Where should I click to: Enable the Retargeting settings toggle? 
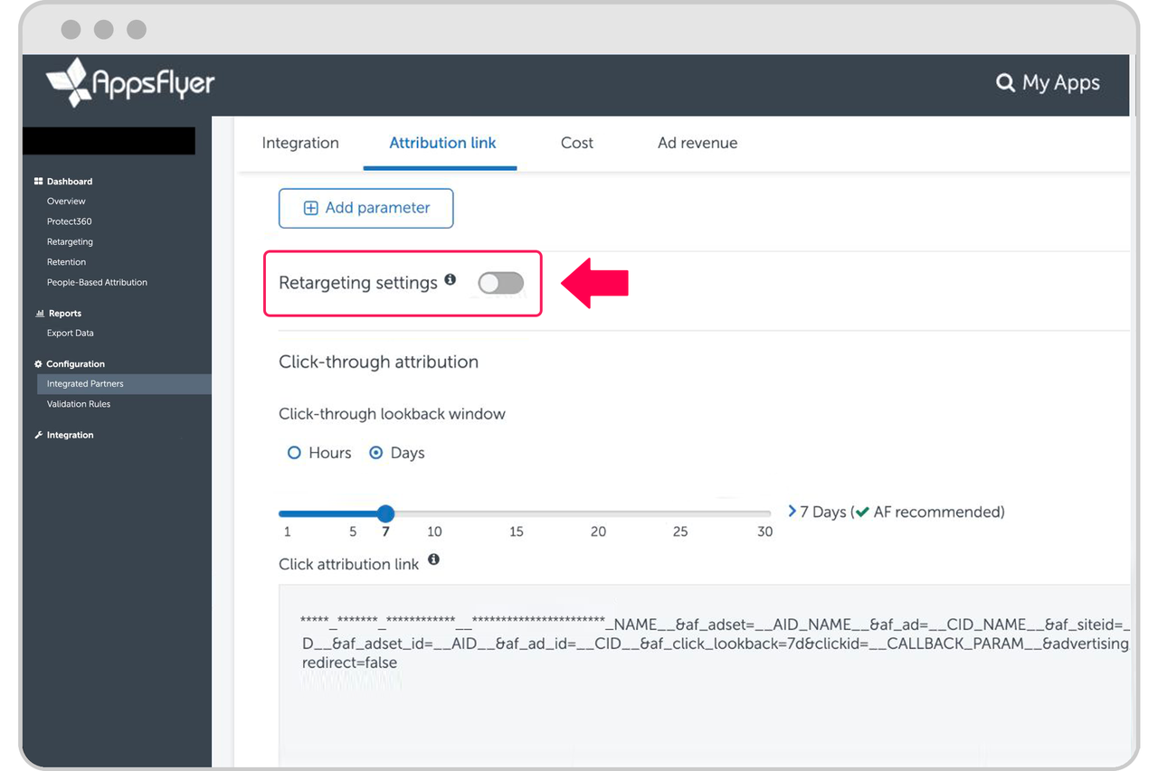pyautogui.click(x=501, y=283)
